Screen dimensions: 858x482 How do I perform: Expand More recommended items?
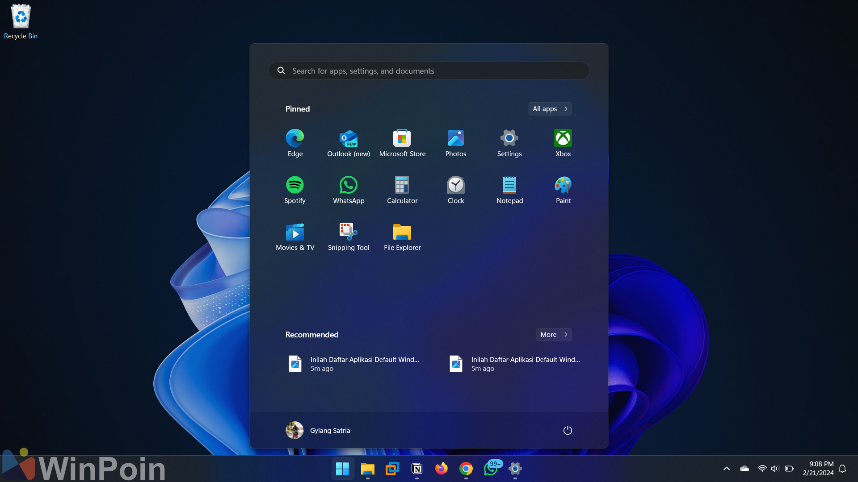tap(554, 335)
